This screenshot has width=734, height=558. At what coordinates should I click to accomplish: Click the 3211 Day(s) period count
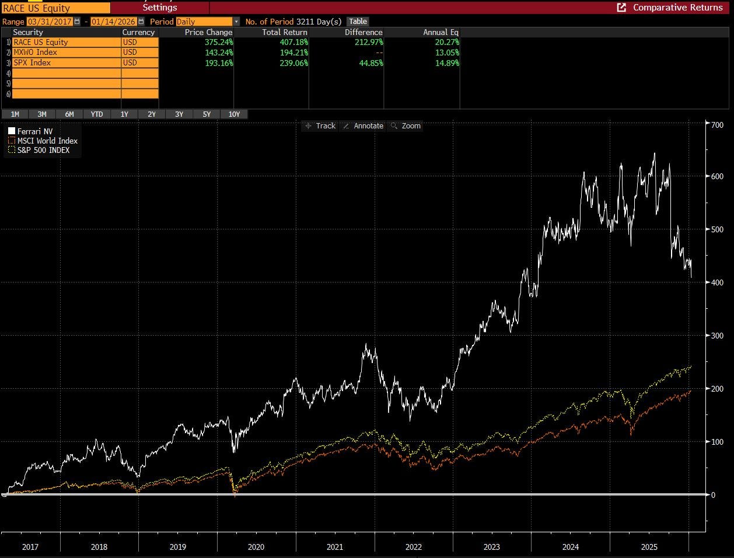(x=319, y=22)
